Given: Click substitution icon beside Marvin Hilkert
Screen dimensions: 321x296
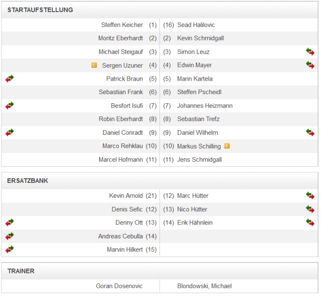Looking at the screenshot, I should 10,249.
